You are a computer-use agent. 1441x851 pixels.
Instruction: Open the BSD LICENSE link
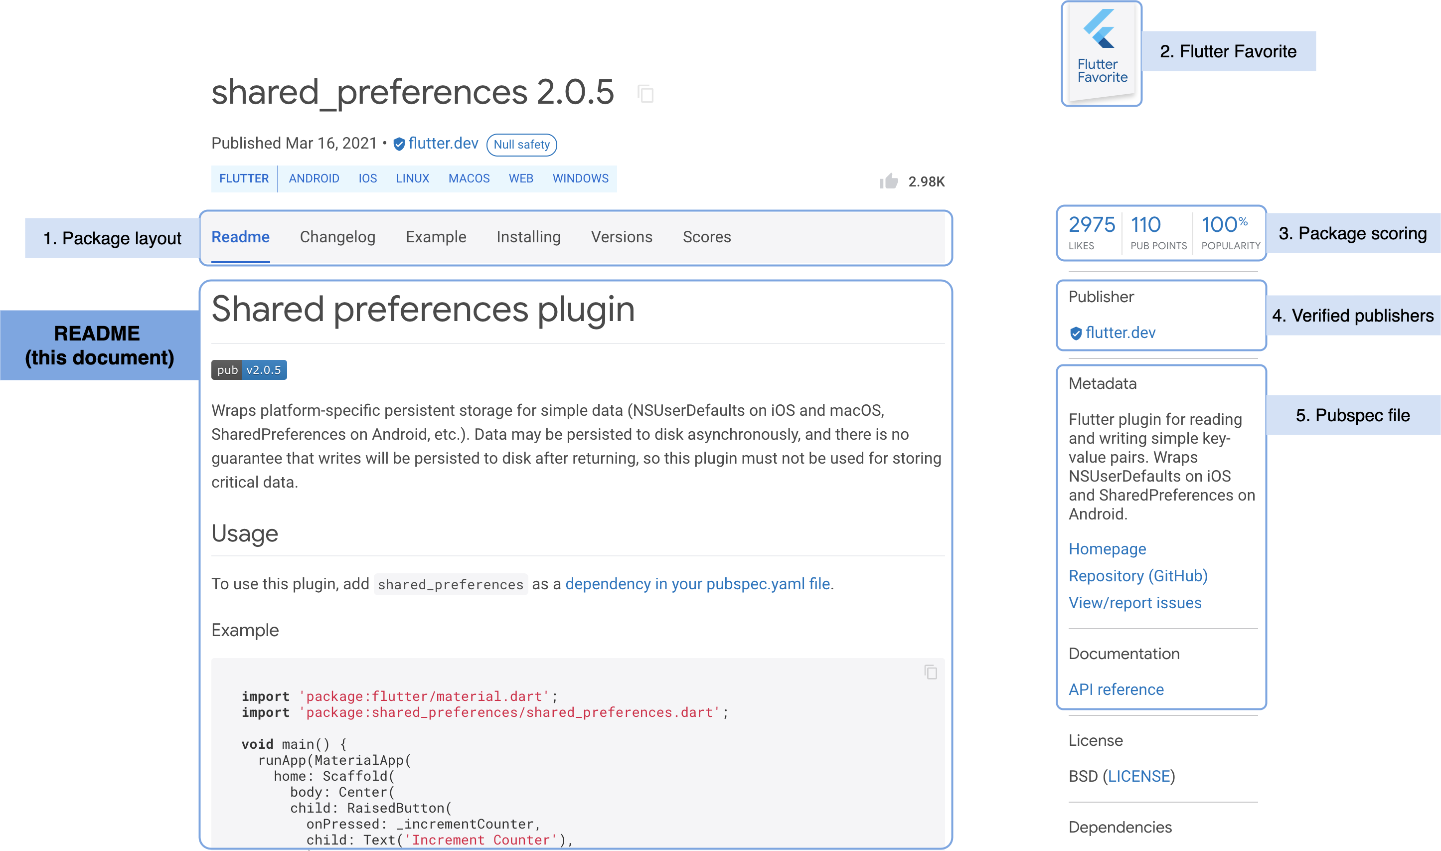point(1138,776)
